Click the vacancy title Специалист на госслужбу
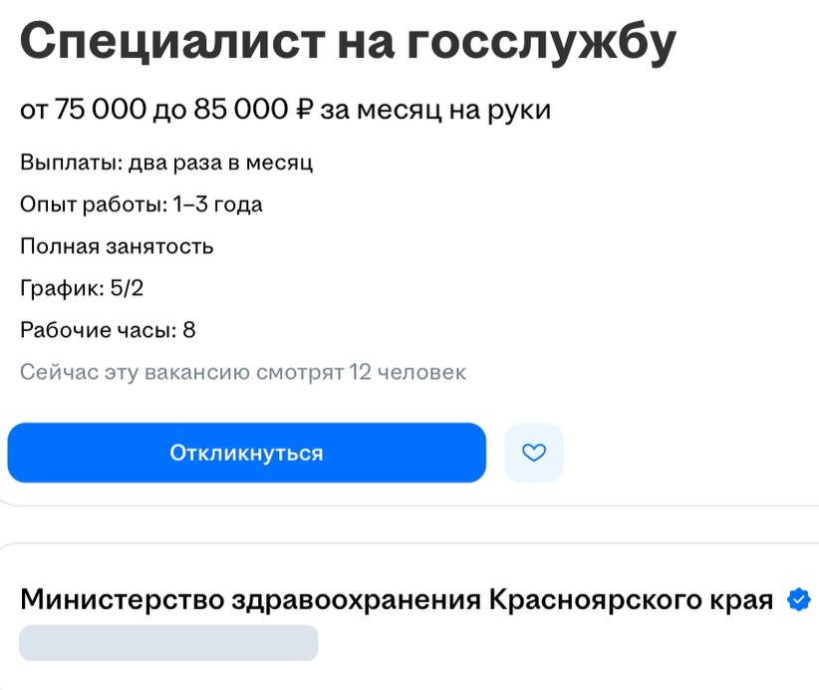This screenshot has height=690, width=819. [348, 42]
